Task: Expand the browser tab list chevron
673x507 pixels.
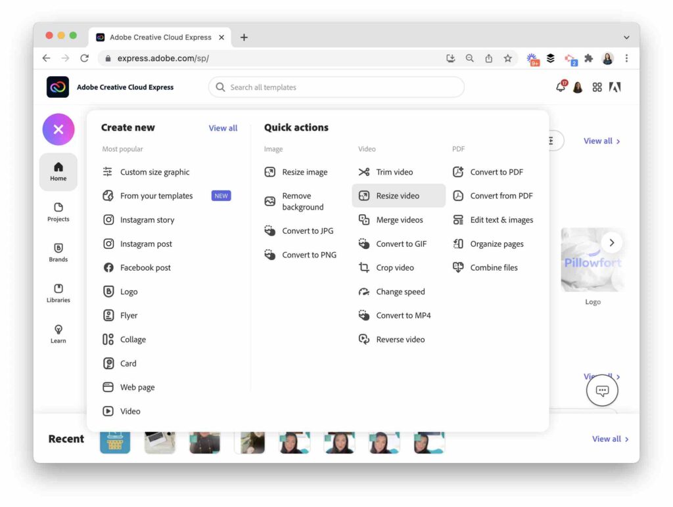Action: 626,37
